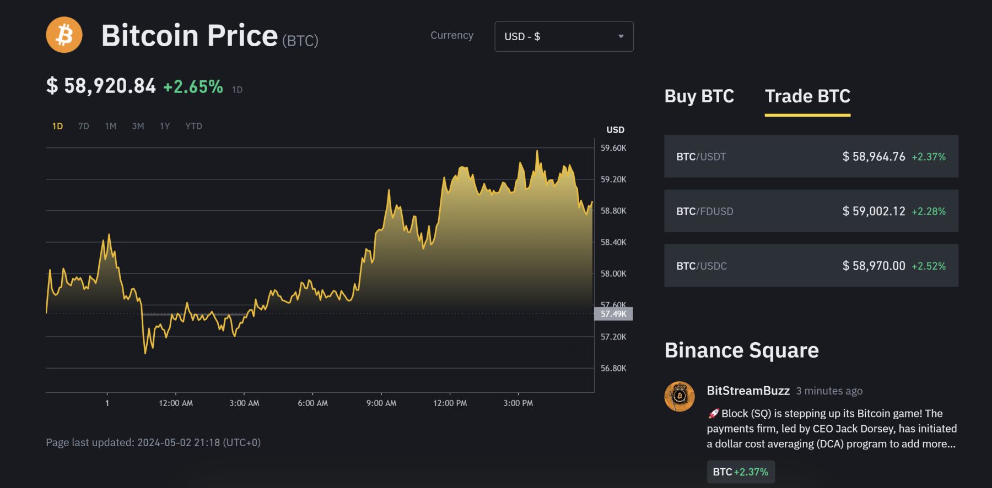Open the BTC/USDC trading pair
Image resolution: width=992 pixels, height=488 pixels.
(811, 266)
